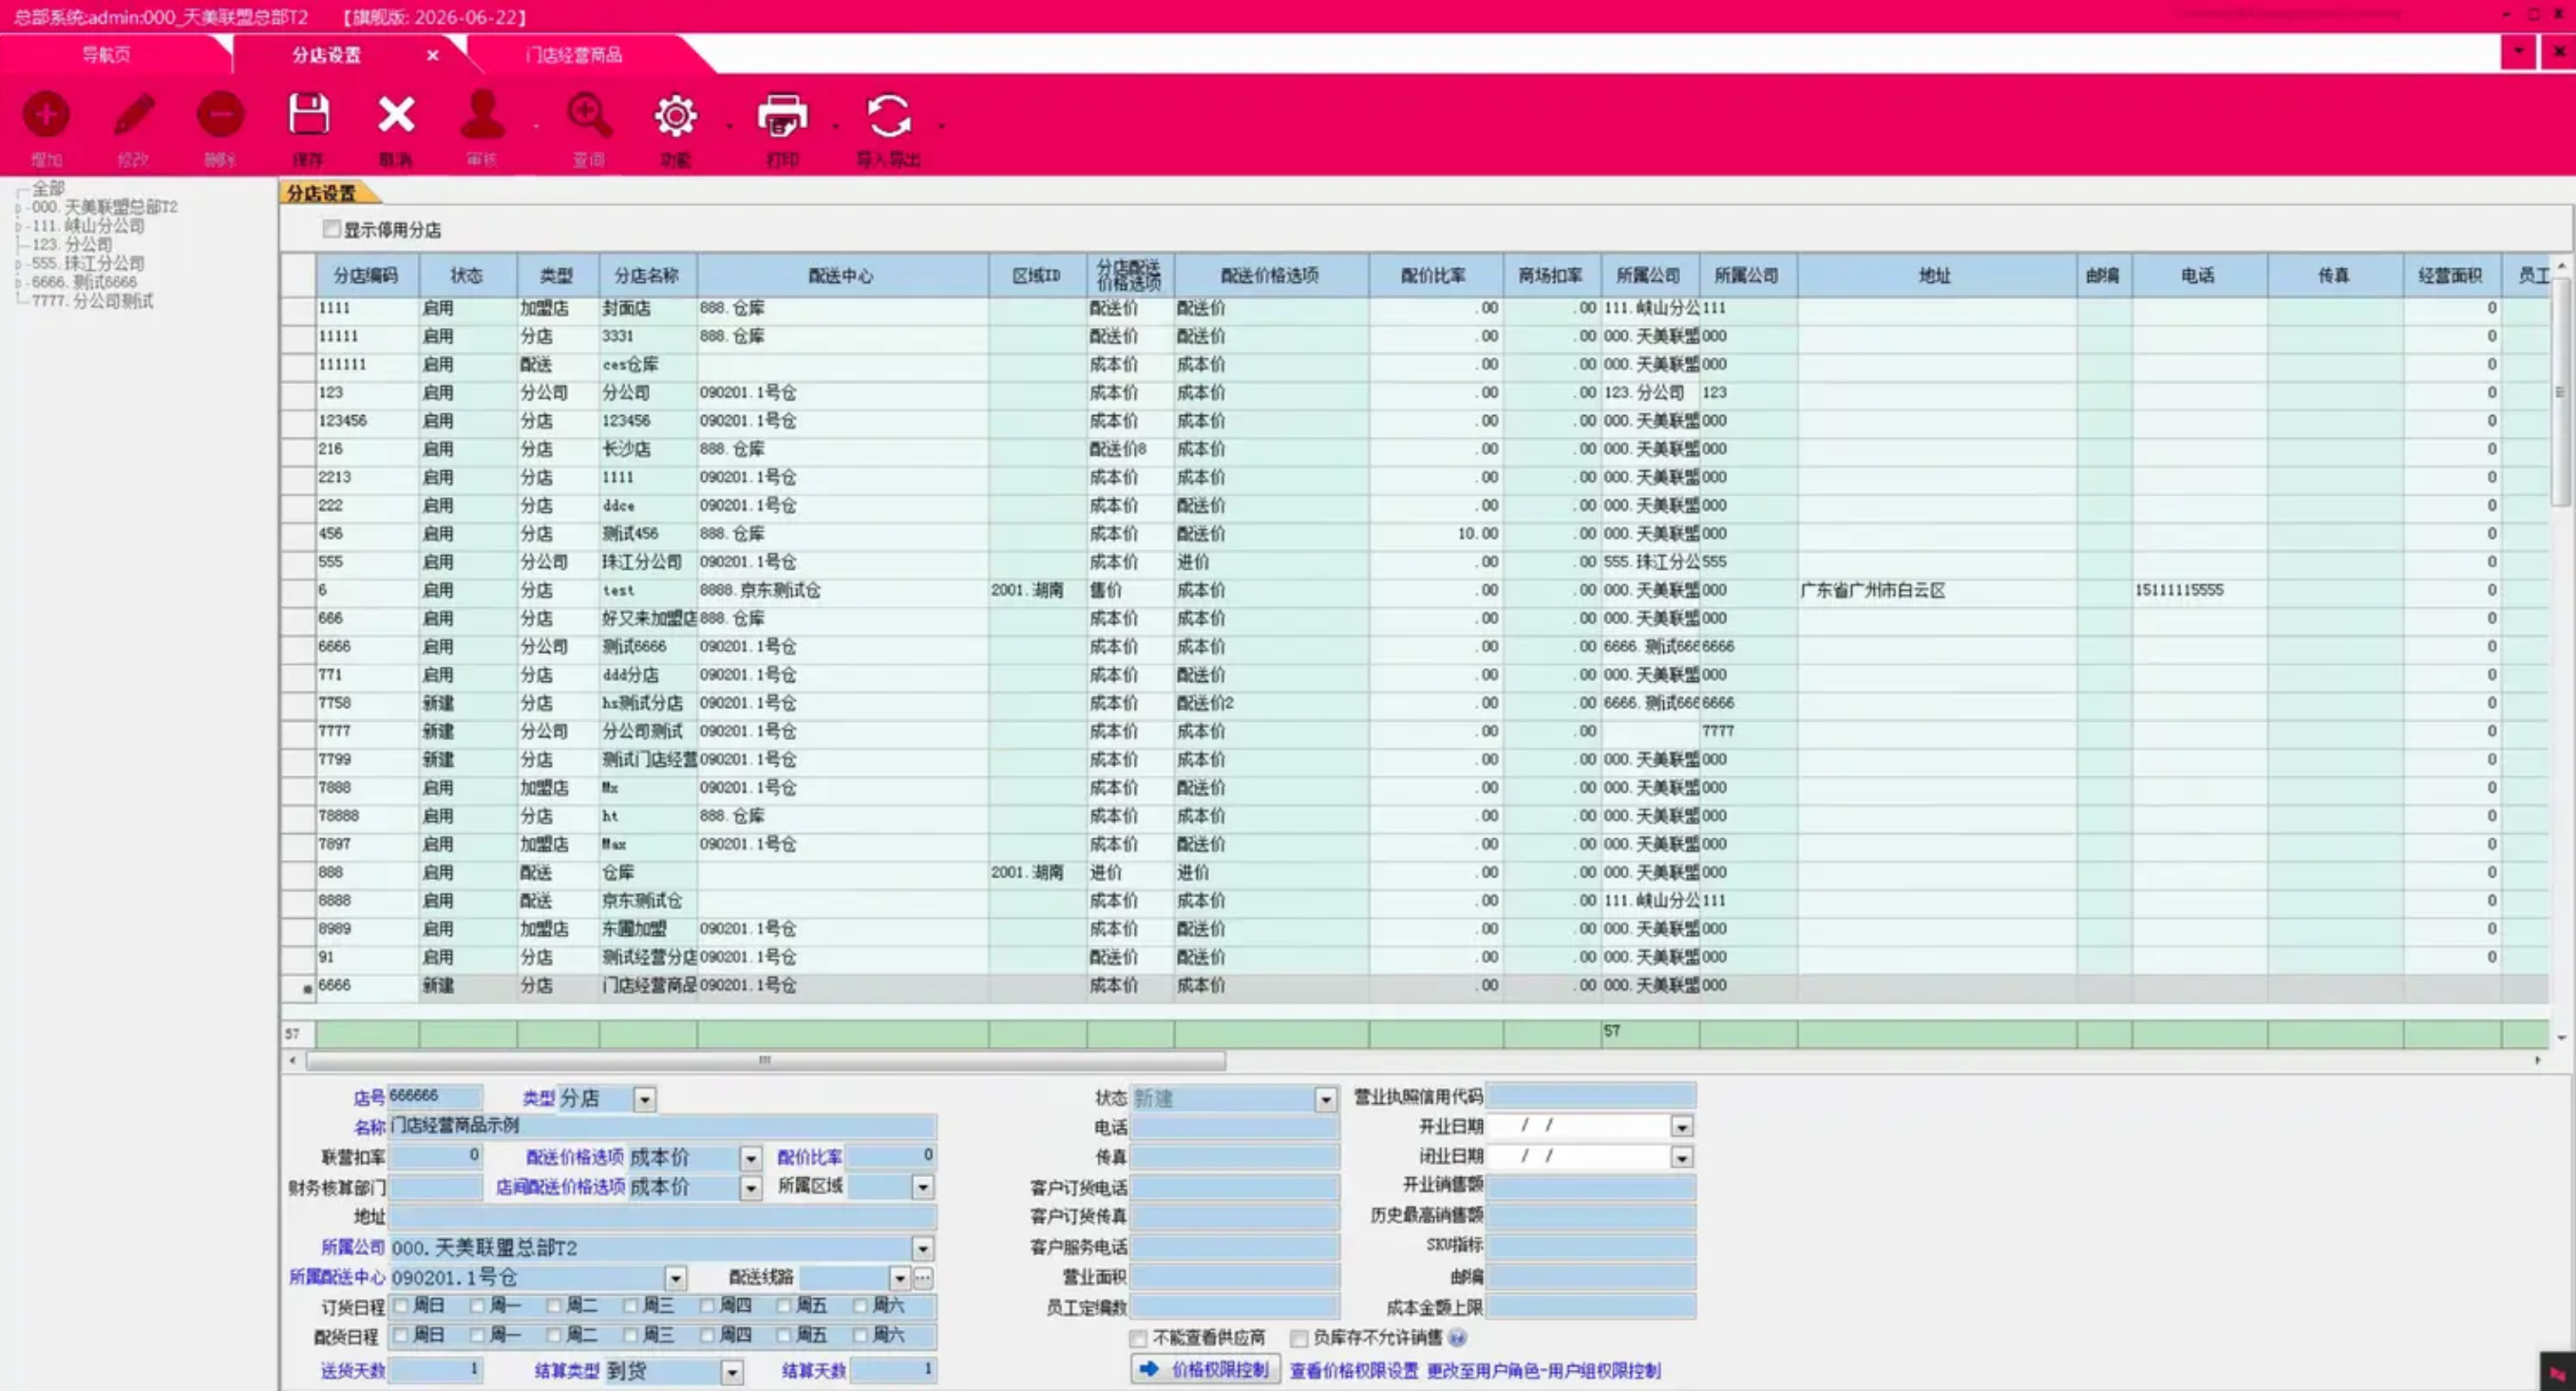Select 7777.分公司测试 in tree
The height and width of the screenshot is (1391, 2576).
[x=93, y=301]
